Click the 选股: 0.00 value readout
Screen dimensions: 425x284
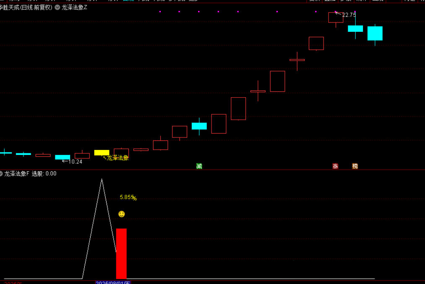tap(44, 173)
